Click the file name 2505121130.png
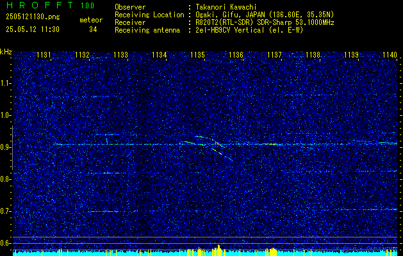The width and height of the screenshot is (403, 256). tap(33, 17)
